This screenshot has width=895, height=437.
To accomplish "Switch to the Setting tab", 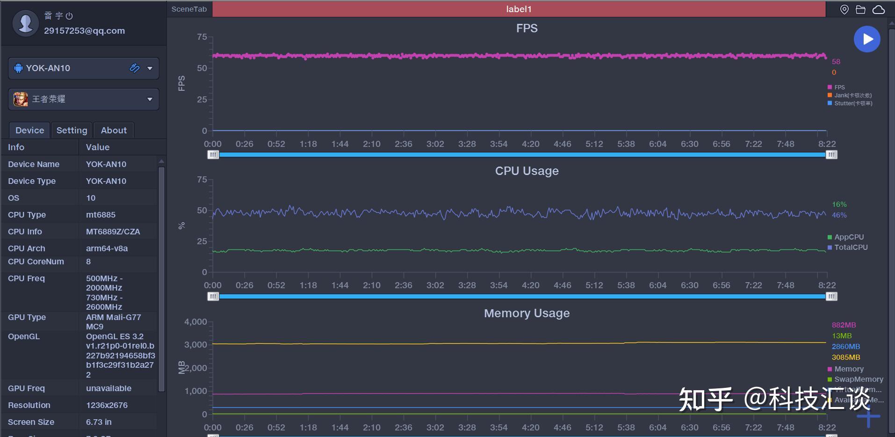I will pyautogui.click(x=72, y=130).
